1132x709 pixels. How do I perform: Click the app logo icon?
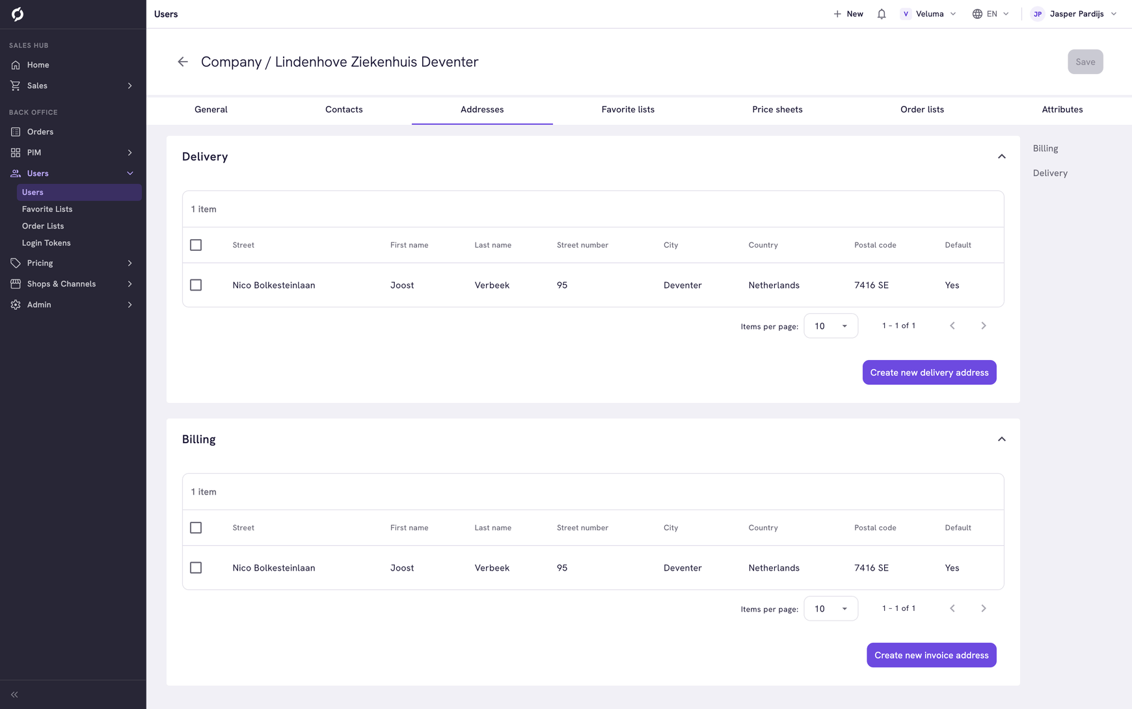18,14
